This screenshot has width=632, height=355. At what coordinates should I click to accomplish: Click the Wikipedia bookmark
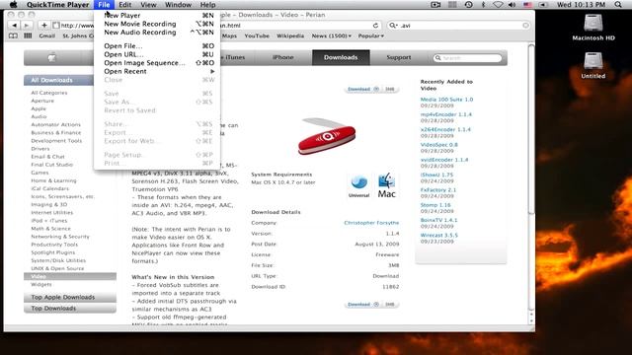click(290, 35)
